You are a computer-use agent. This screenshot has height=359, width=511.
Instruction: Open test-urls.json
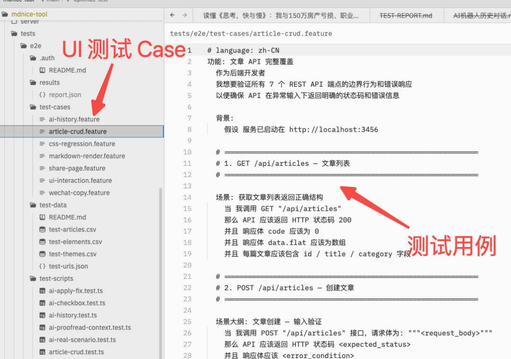pos(68,266)
